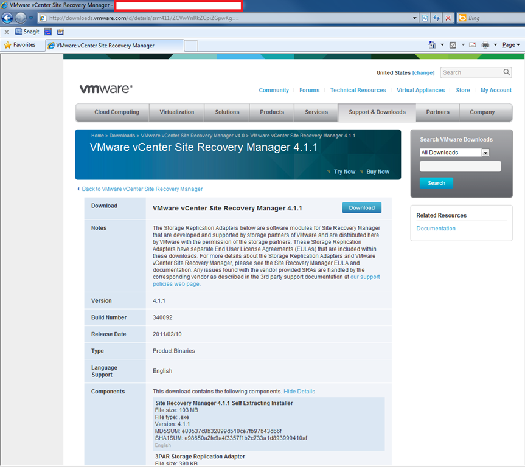Screen dimensions: 525x467
Task: Open the Page menu
Action: [511, 45]
